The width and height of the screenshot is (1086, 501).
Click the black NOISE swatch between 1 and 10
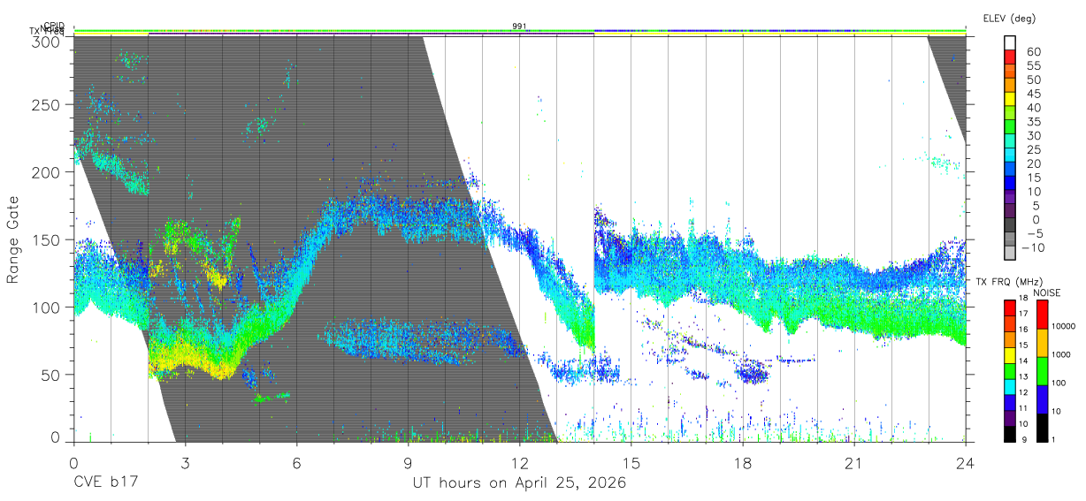point(1043,428)
